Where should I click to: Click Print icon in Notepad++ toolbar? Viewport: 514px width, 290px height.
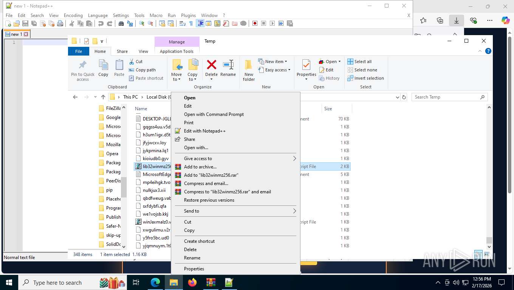point(60,23)
